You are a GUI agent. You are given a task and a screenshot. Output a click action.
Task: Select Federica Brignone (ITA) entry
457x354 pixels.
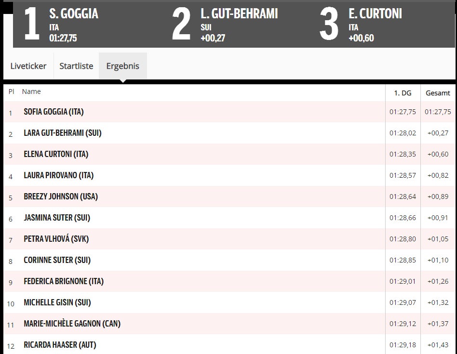[64, 281]
